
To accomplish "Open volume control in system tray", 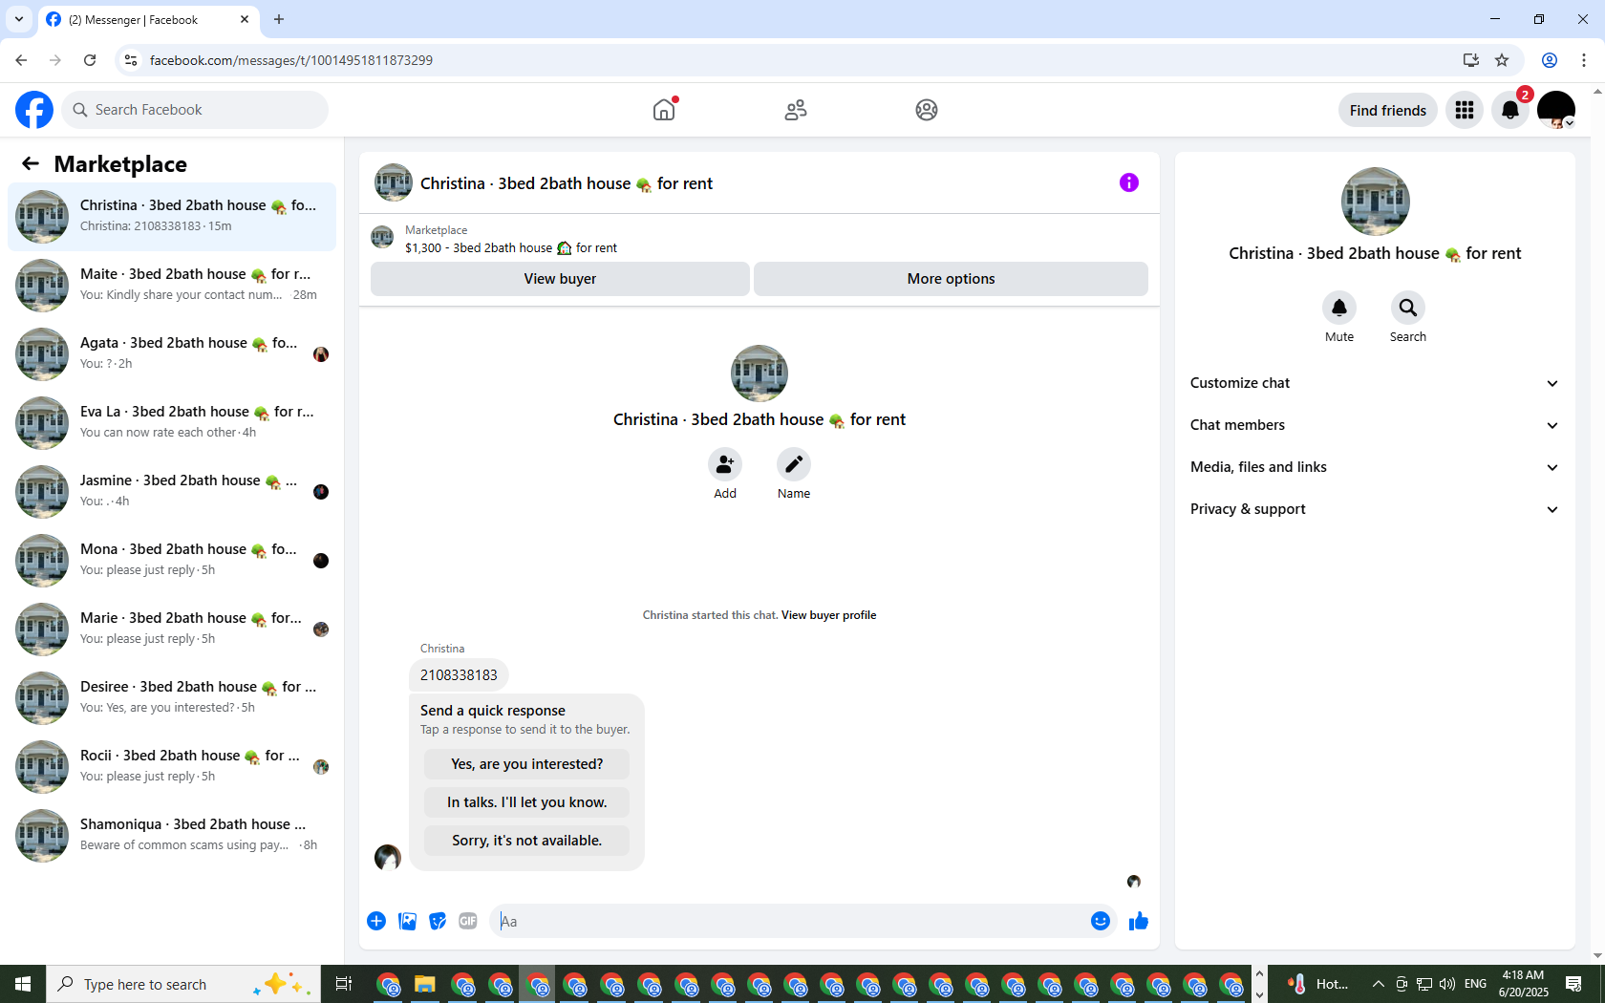I will pyautogui.click(x=1447, y=984).
